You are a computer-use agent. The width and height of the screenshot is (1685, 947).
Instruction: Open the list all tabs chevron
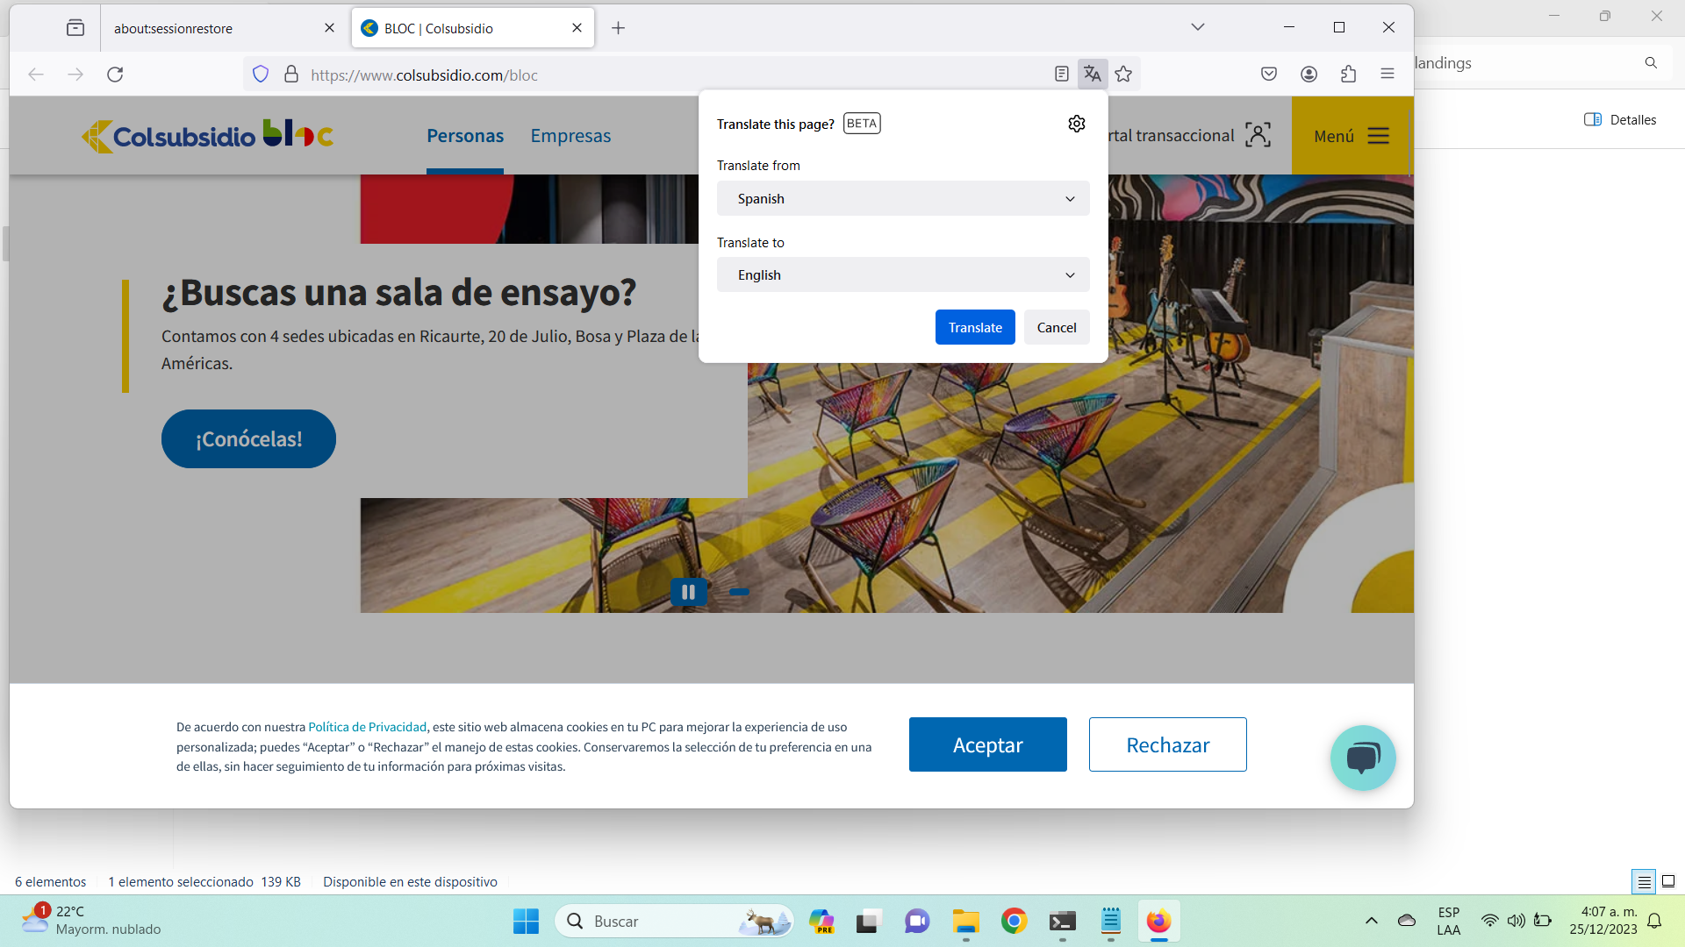click(1197, 27)
